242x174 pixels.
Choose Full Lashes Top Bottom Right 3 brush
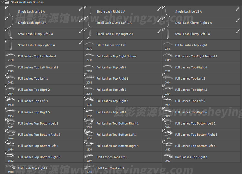(x=196, y=135)
